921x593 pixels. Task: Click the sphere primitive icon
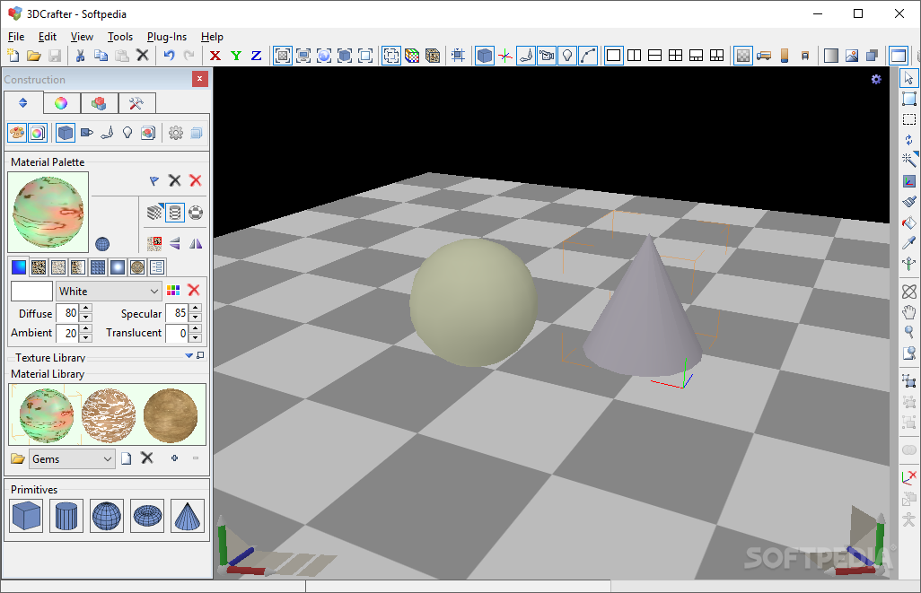pyautogui.click(x=107, y=516)
